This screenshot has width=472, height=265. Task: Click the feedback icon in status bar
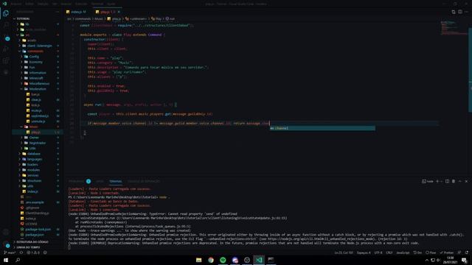click(x=459, y=252)
